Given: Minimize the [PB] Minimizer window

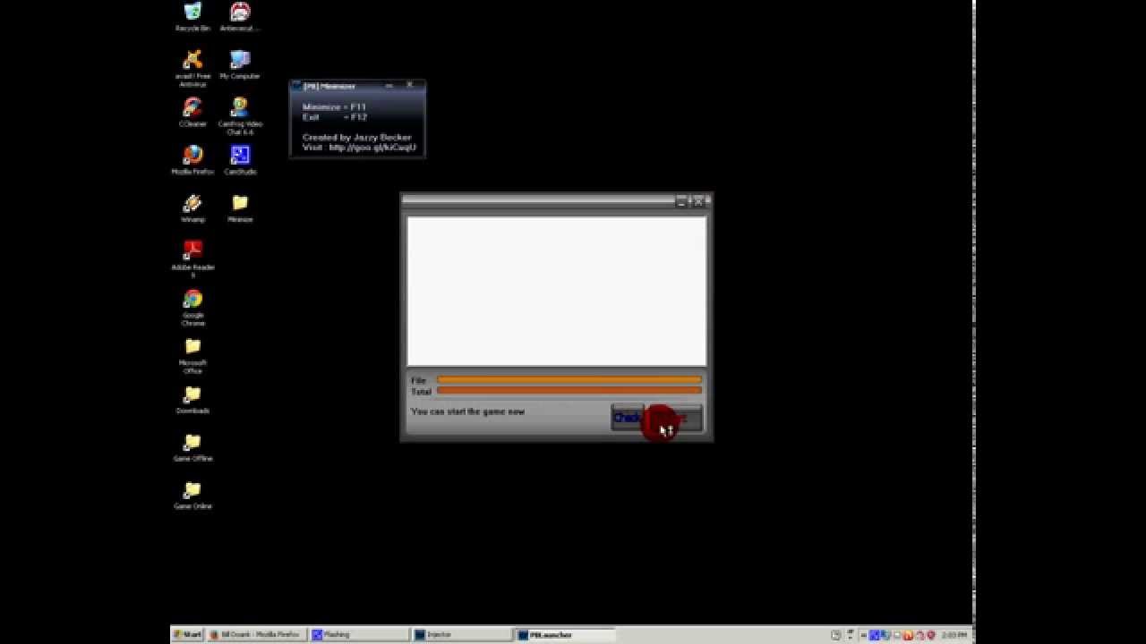Looking at the screenshot, I should (x=389, y=86).
